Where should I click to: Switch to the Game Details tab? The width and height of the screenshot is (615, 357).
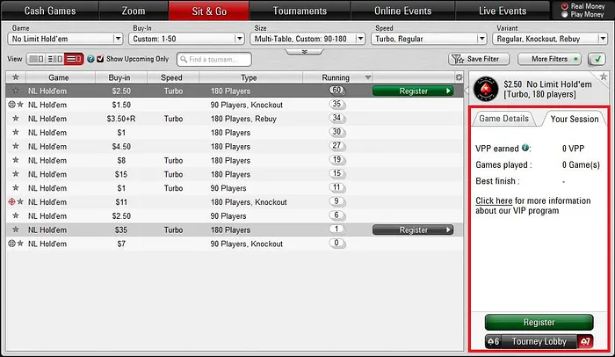[x=504, y=119]
